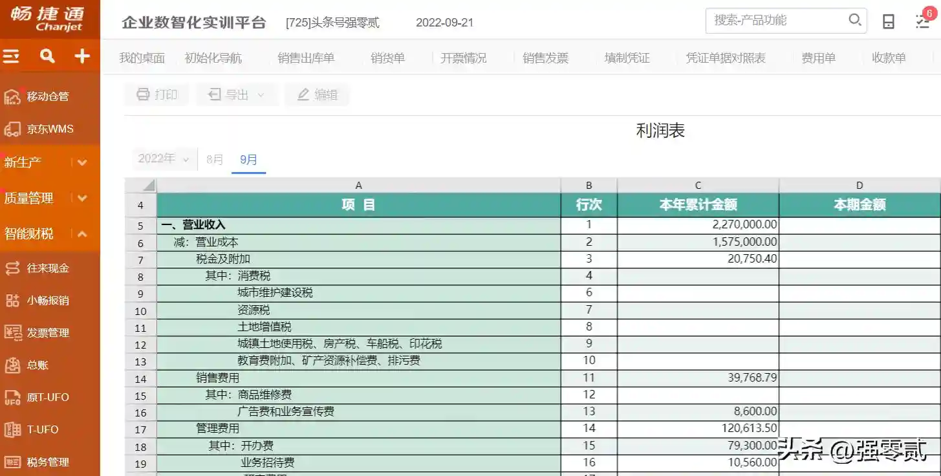Click the 编辑 edit button
Image resolution: width=941 pixels, height=476 pixels.
pyautogui.click(x=317, y=94)
